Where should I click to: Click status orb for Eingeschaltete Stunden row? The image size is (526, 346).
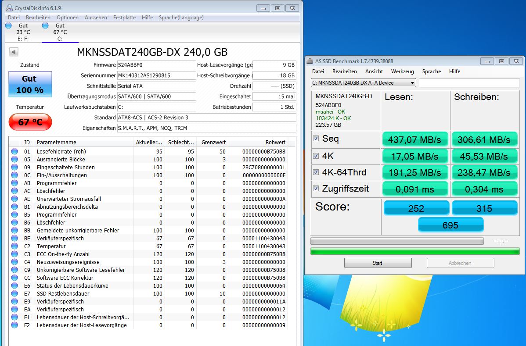tap(14, 167)
